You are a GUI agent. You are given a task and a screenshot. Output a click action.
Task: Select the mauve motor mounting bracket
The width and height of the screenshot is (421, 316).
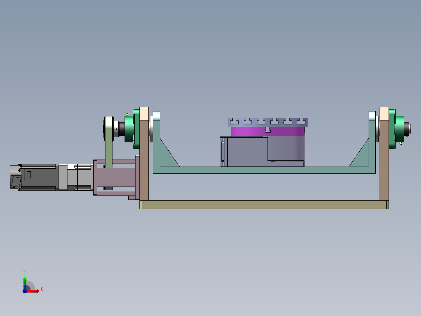click(116, 178)
